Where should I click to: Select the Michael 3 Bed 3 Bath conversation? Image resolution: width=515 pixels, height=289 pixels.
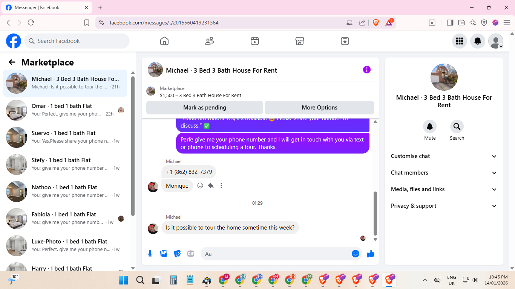[x=65, y=83]
